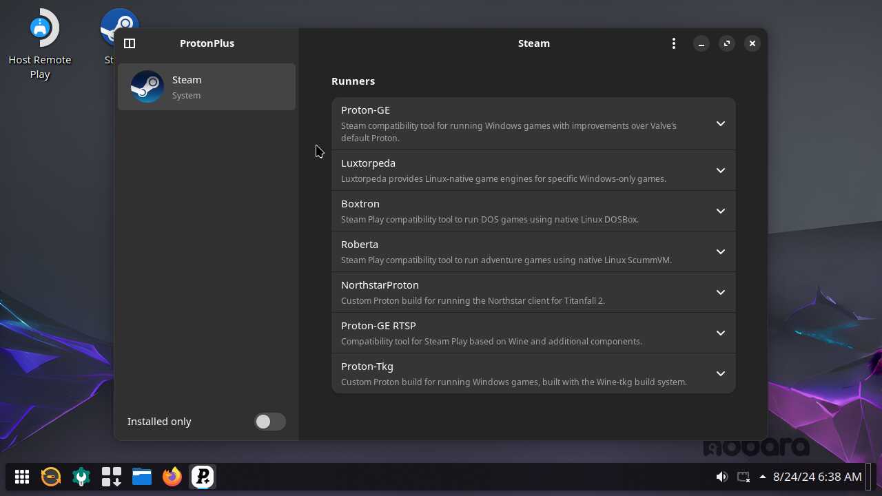Viewport: 882px width, 496px height.
Task: Close the ProtonPlus window
Action: (x=752, y=43)
